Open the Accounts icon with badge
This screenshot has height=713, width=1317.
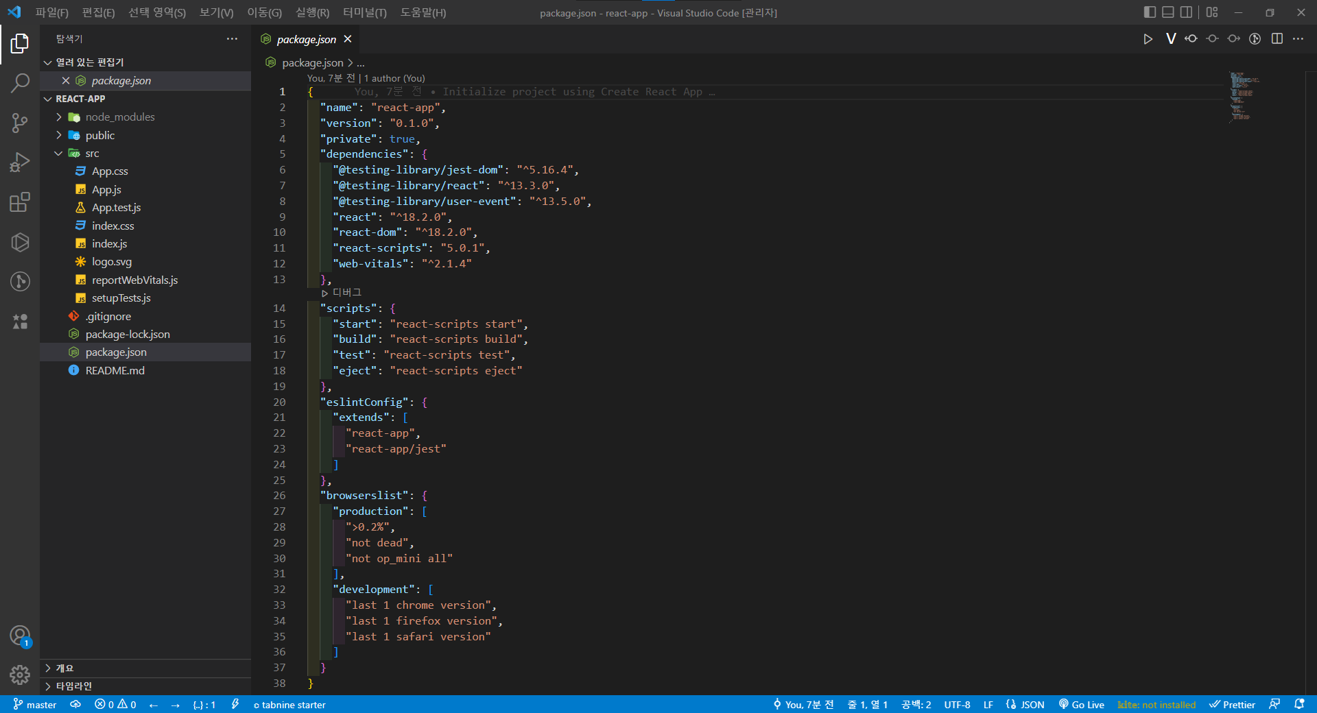pyautogui.click(x=20, y=636)
